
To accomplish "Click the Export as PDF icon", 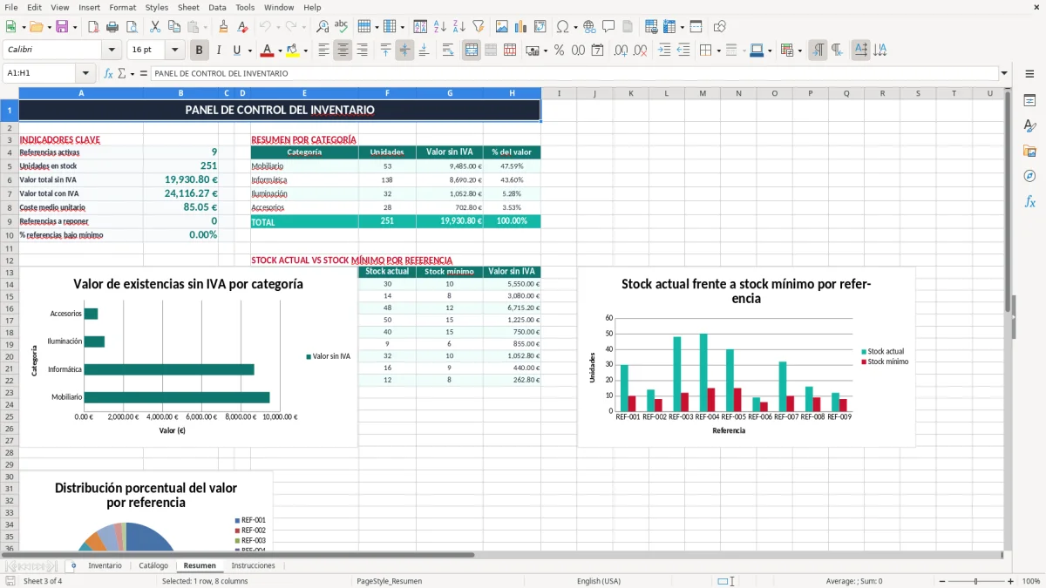I will (93, 27).
